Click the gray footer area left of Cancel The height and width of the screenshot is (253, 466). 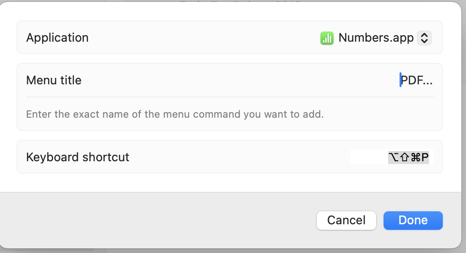(x=157, y=220)
